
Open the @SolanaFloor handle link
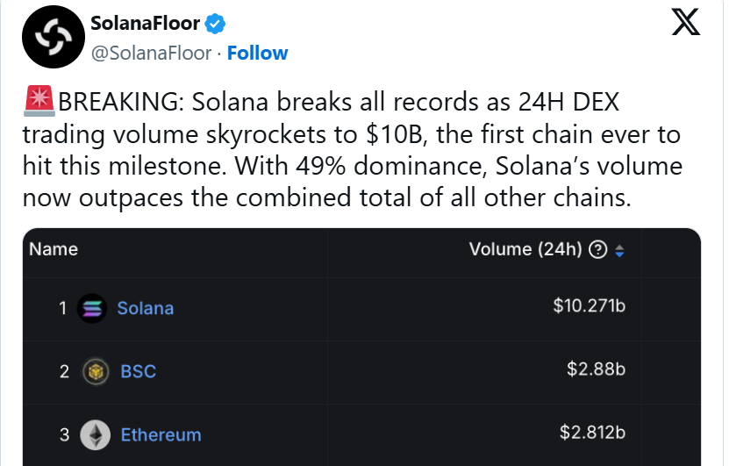pyautogui.click(x=151, y=53)
